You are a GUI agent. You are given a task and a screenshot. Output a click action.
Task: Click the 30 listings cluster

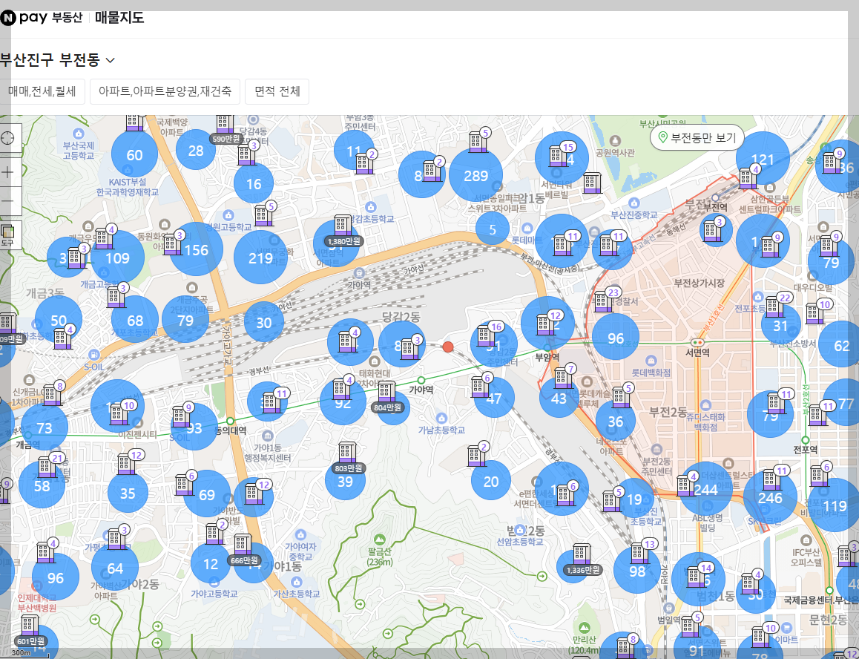point(264,322)
